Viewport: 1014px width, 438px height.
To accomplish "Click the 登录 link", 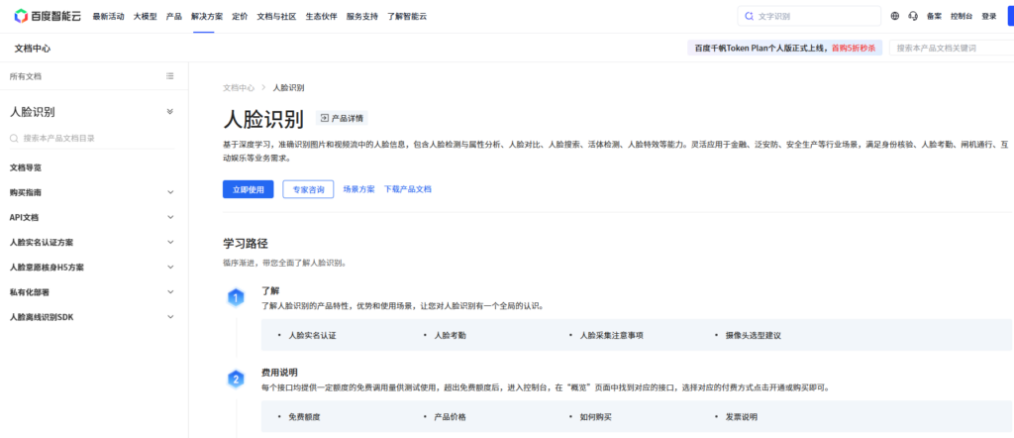I will pyautogui.click(x=989, y=16).
